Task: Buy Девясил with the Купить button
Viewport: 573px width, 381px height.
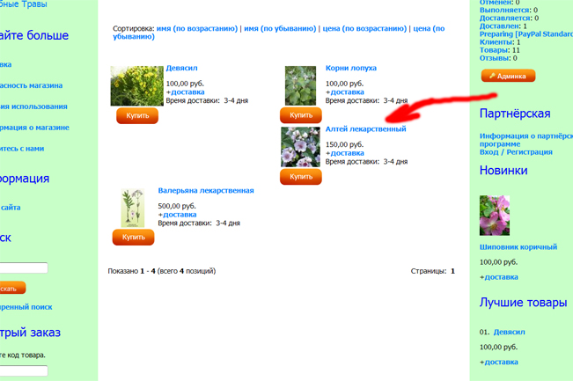Action: coord(137,116)
